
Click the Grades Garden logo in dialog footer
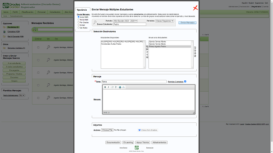click(136, 147)
